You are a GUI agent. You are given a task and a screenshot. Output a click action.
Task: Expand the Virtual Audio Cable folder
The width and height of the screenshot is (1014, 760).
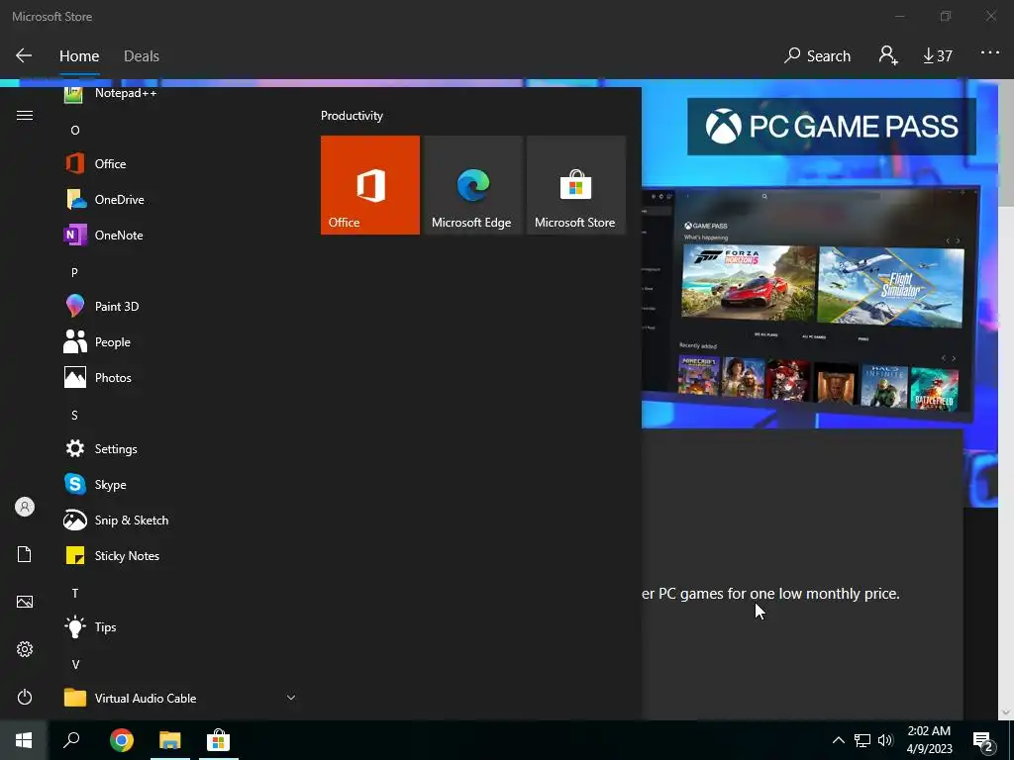(180, 698)
